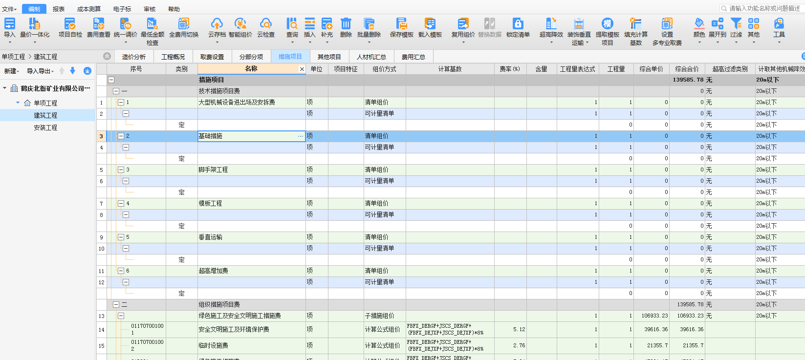Screen dimensions: 805x360
Task: Switch to the 电子标 ribbon tab
Action: (x=122, y=9)
